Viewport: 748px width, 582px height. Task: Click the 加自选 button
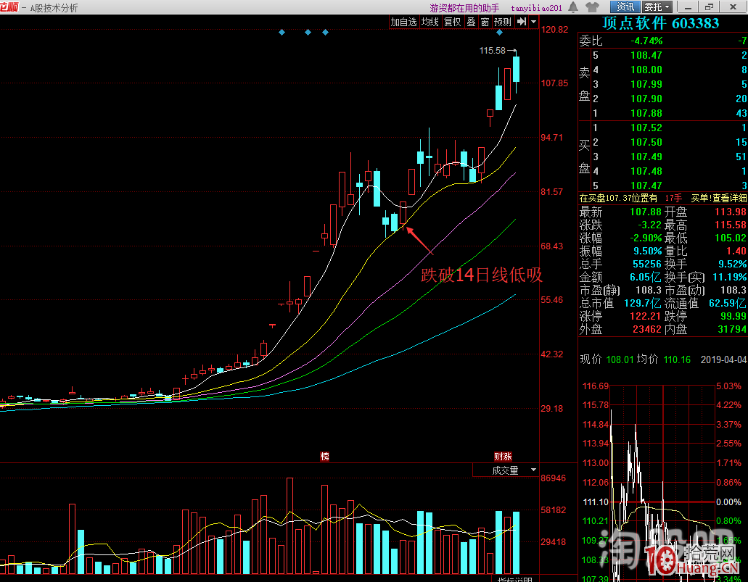point(403,22)
